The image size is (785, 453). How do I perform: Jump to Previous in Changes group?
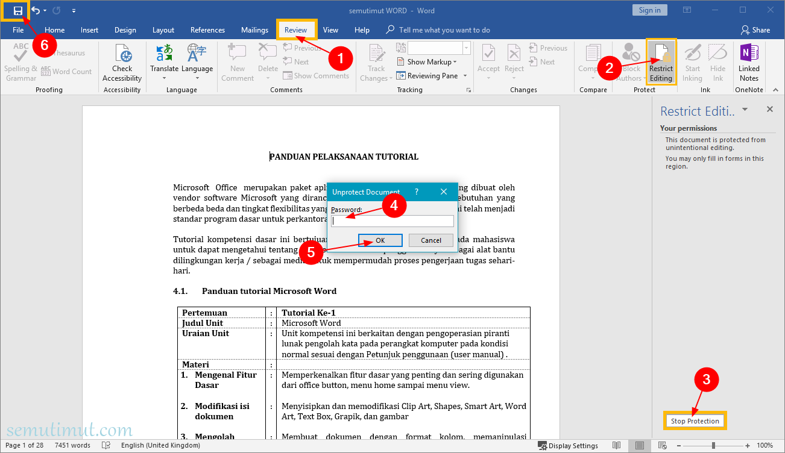[548, 48]
